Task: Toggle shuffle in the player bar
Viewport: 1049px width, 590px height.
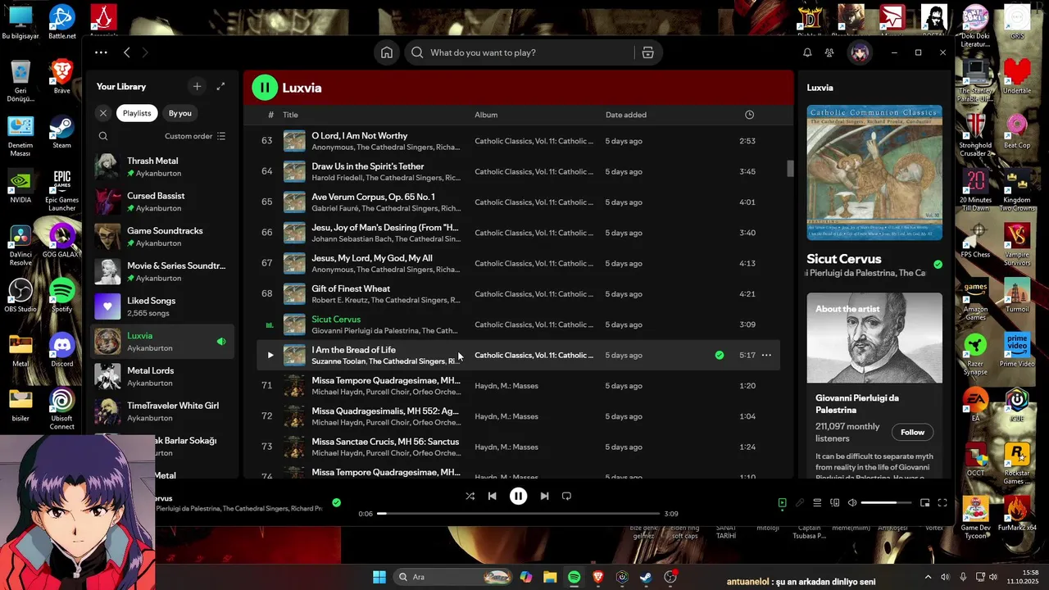Action: coord(470,496)
